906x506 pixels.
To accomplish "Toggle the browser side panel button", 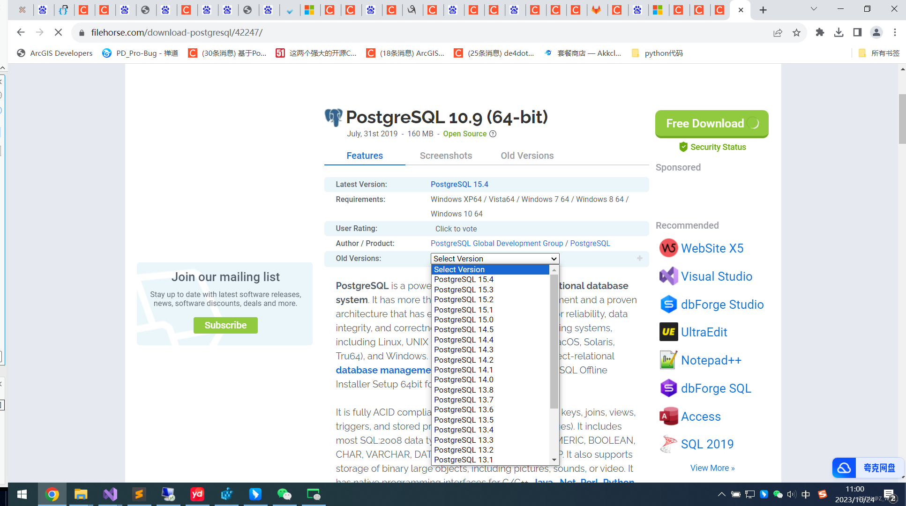I will 857,32.
